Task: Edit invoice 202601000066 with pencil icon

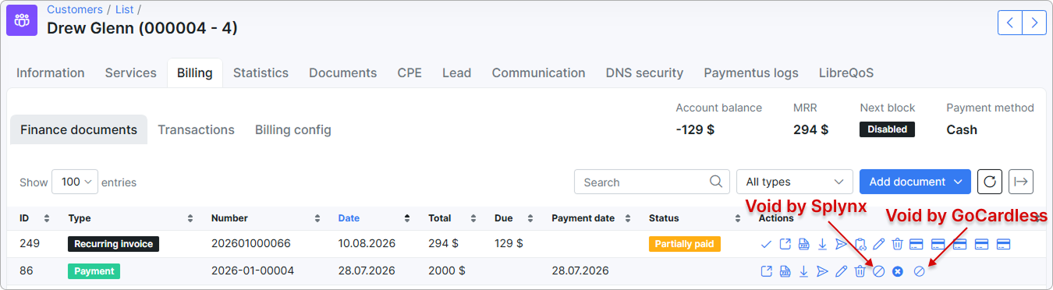Action: click(x=878, y=245)
